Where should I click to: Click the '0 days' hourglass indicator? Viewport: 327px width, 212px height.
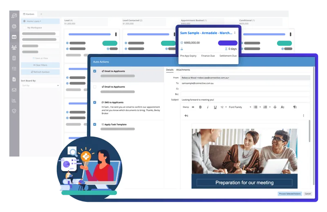[231, 49]
